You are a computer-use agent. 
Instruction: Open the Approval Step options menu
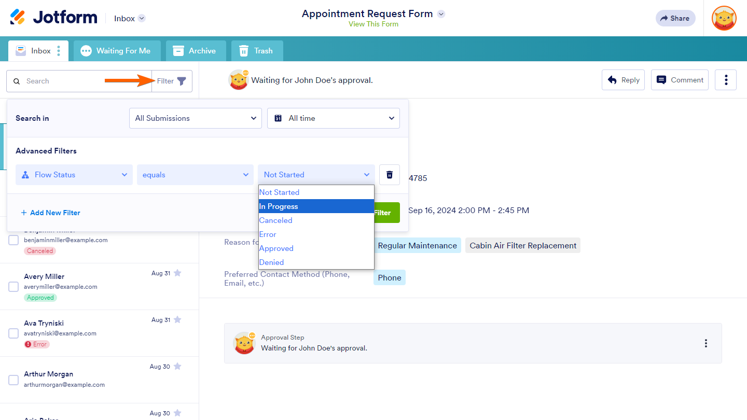[x=706, y=343]
